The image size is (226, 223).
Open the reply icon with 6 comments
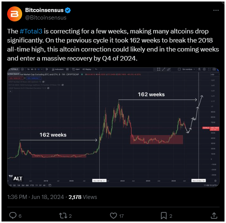[13, 215]
